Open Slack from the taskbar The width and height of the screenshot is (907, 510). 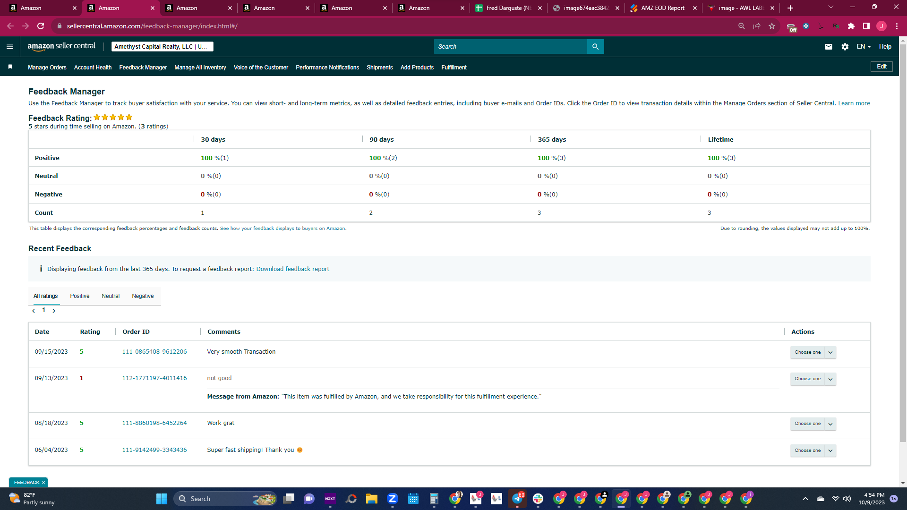tap(538, 499)
